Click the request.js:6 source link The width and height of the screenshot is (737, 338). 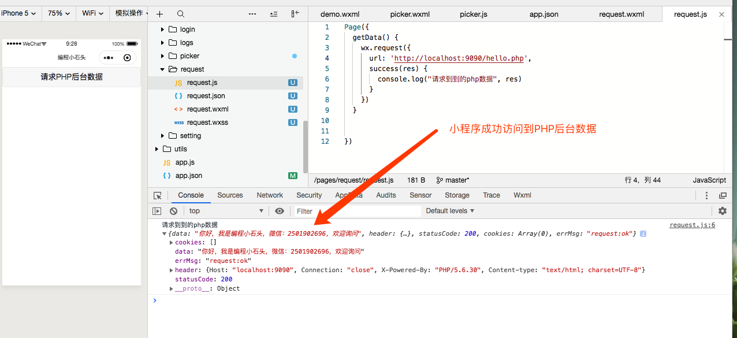coord(691,225)
